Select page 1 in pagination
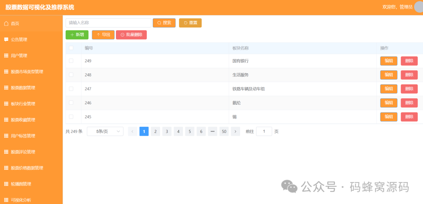 pyautogui.click(x=144, y=131)
